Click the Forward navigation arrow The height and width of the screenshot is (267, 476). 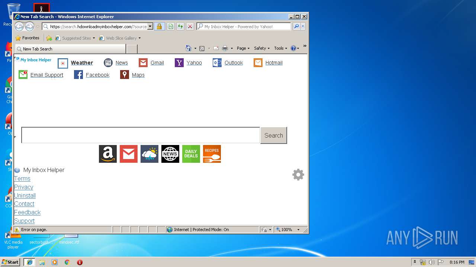pos(29,26)
